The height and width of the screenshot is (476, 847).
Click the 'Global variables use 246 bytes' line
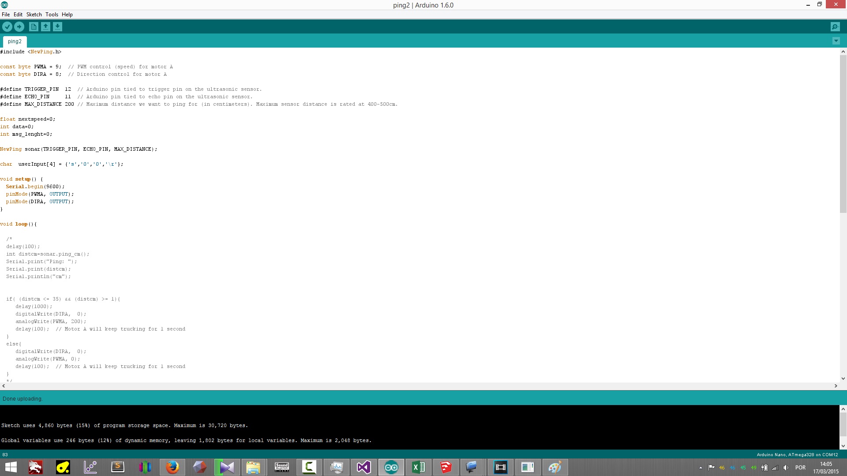[x=187, y=440]
